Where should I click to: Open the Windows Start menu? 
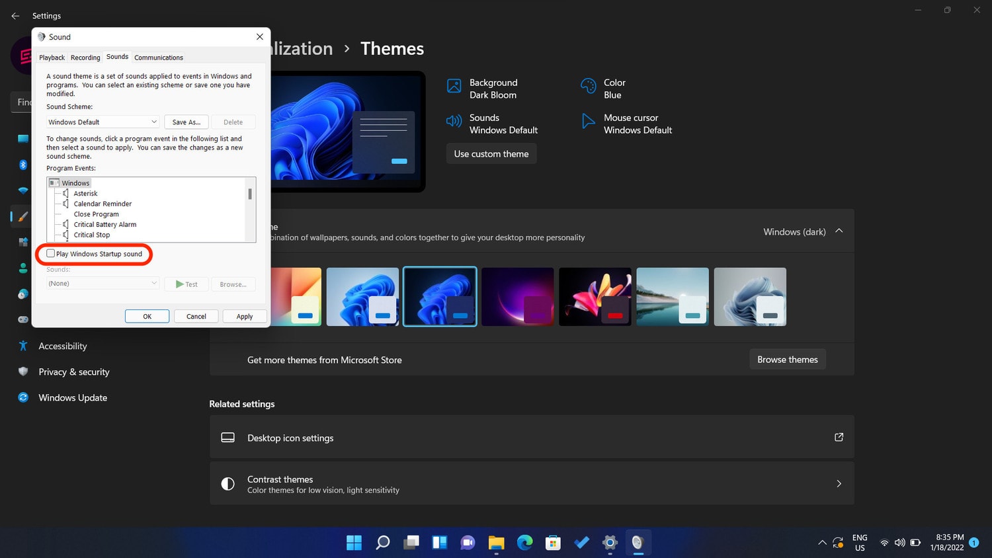coord(354,543)
